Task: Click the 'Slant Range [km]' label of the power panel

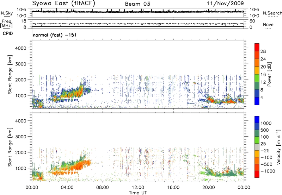Action: [x=10, y=74]
